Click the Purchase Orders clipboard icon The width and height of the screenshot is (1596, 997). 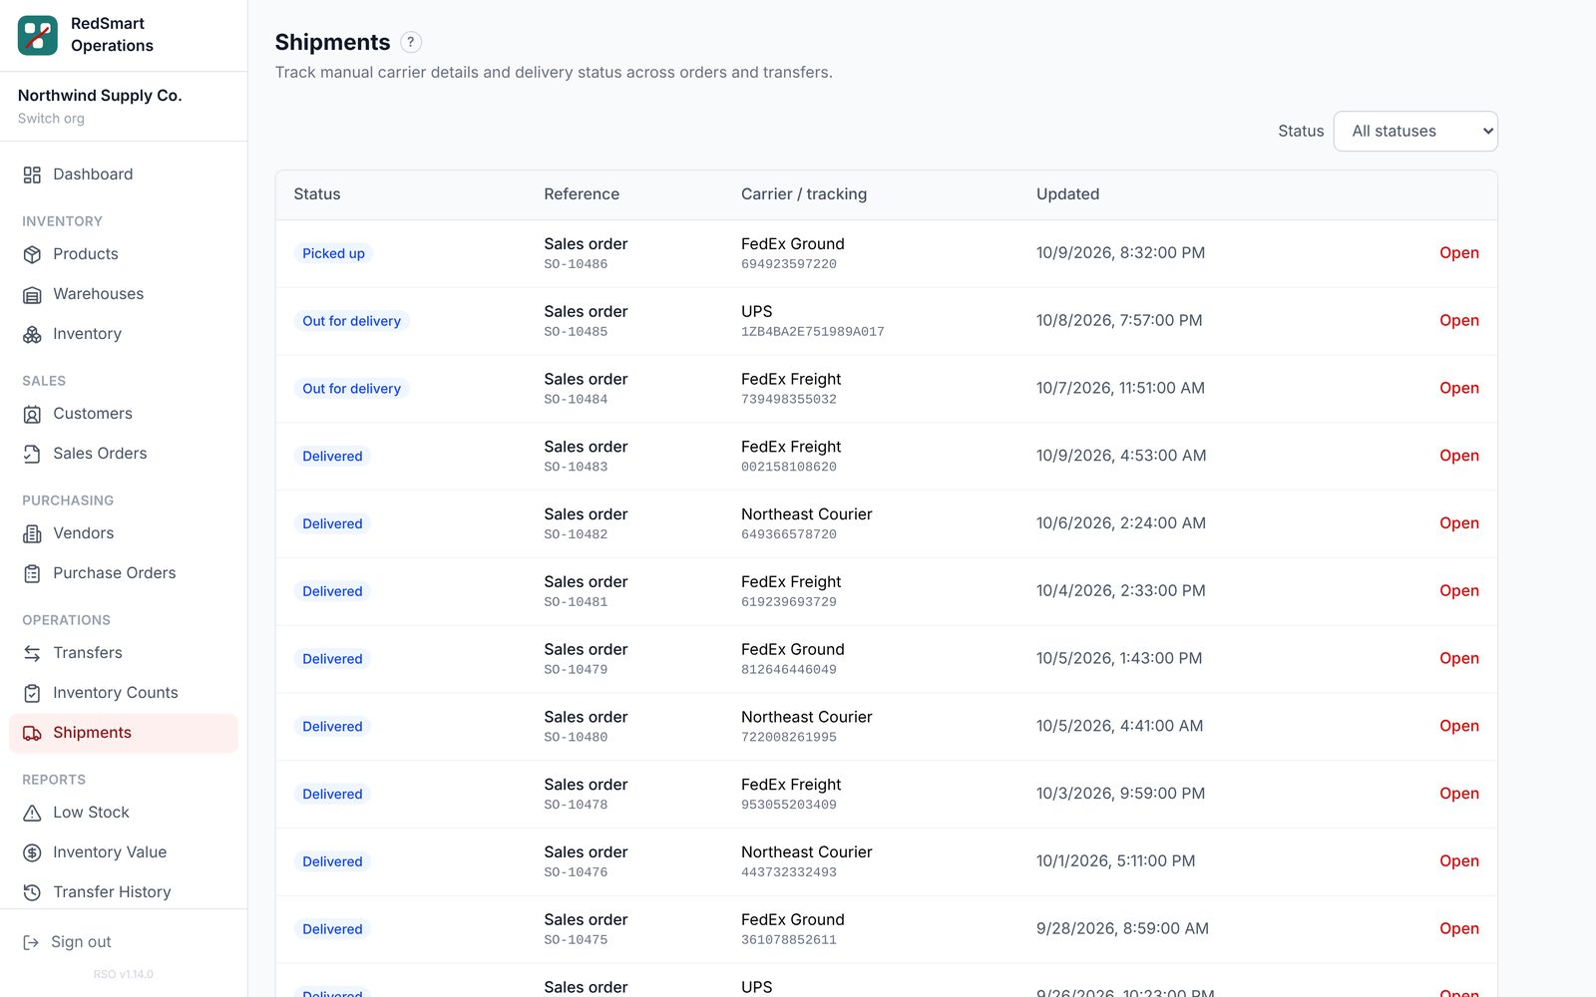click(x=32, y=573)
